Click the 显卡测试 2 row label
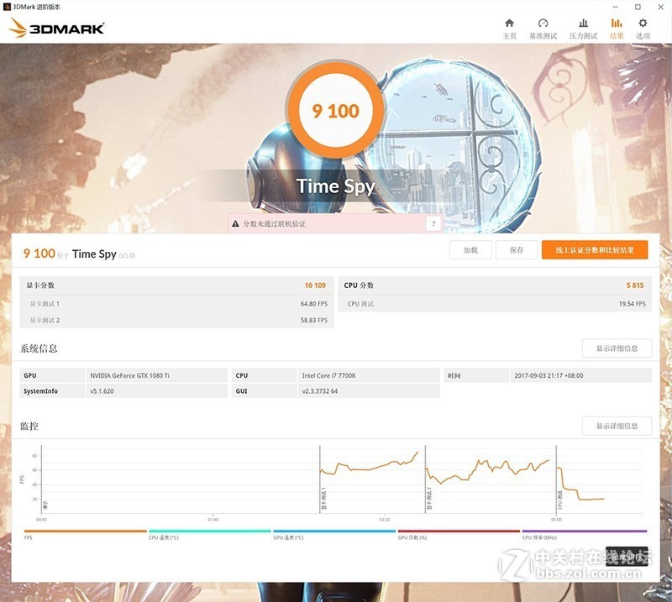This screenshot has height=602, width=672. pyautogui.click(x=45, y=320)
